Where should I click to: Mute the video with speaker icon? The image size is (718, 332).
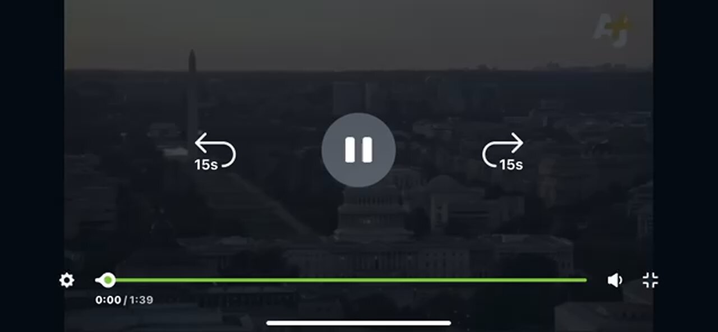coord(615,280)
